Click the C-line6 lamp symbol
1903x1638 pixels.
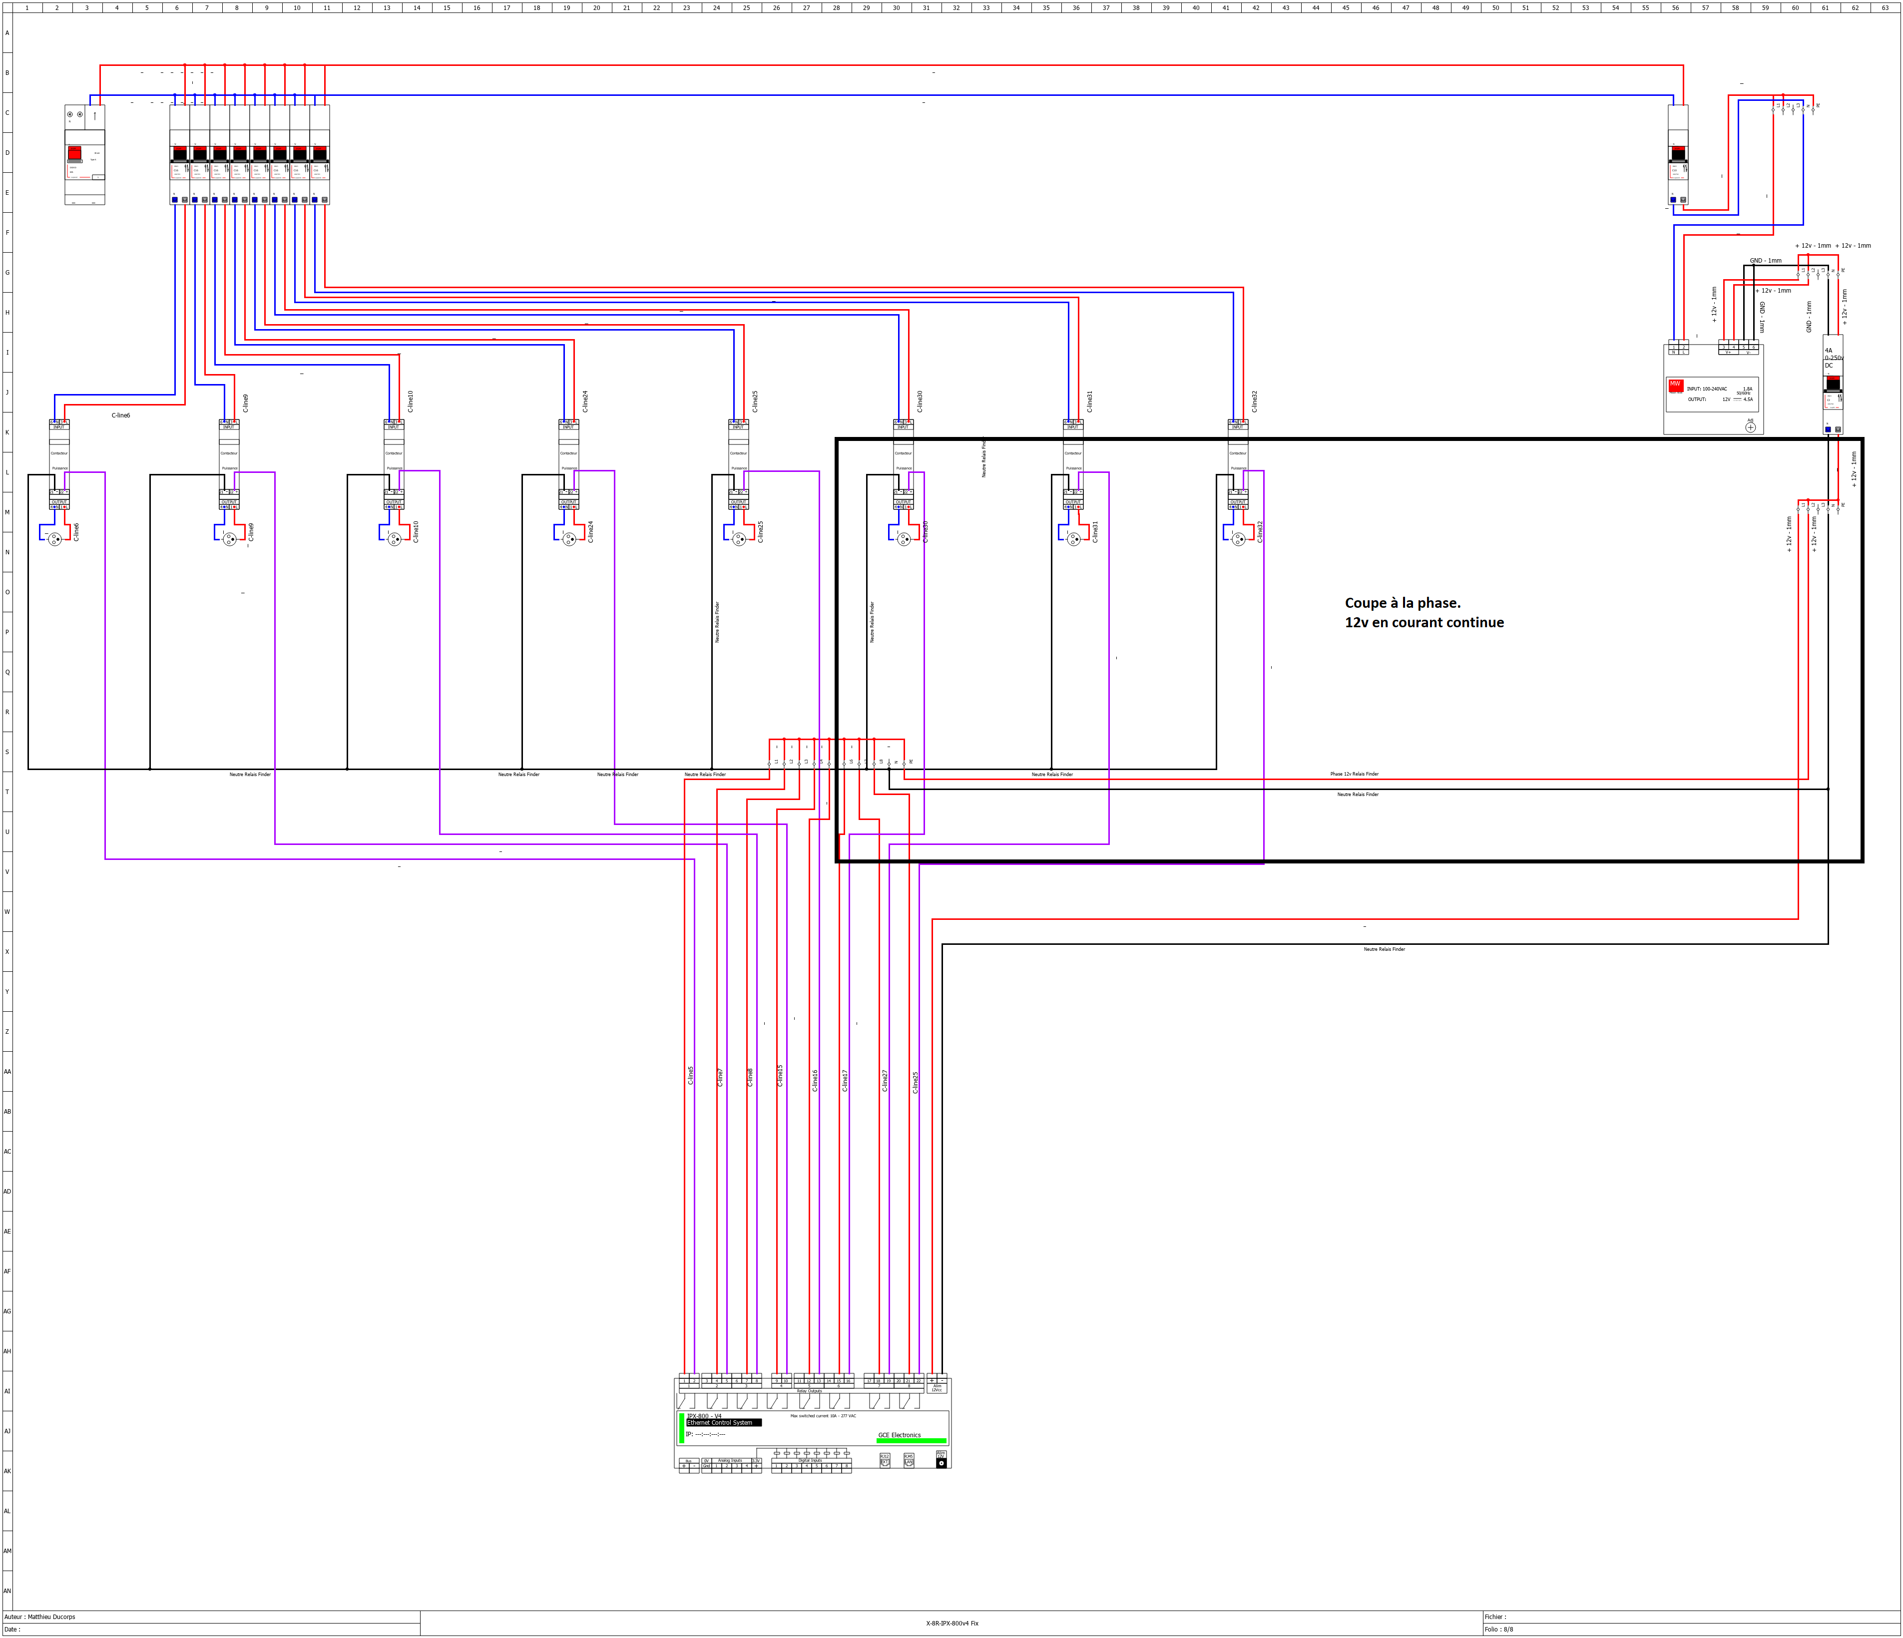[x=54, y=539]
